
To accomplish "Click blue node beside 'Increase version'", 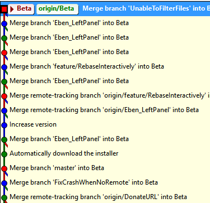I will point(4,125).
